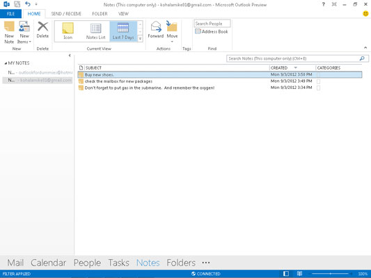The width and height of the screenshot is (371, 278).
Task: Go to Tasks
Action: pos(118,263)
